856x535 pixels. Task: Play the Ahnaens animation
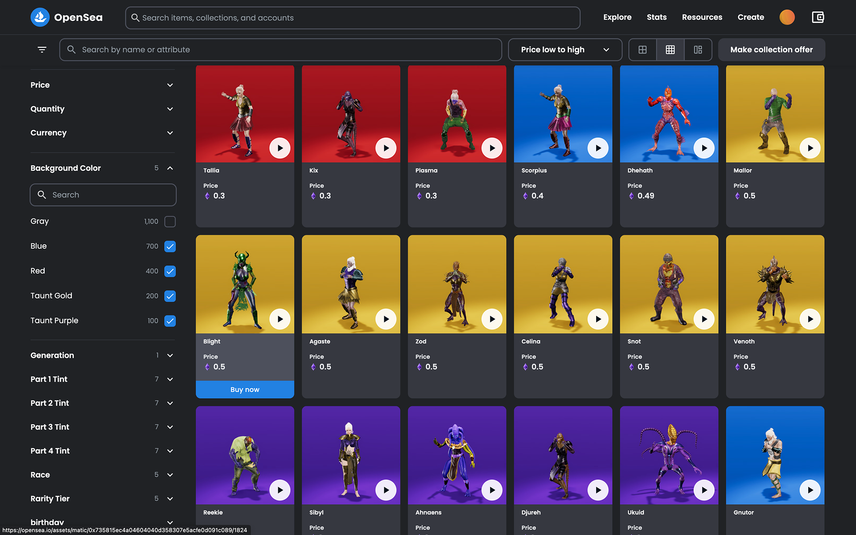(x=492, y=490)
